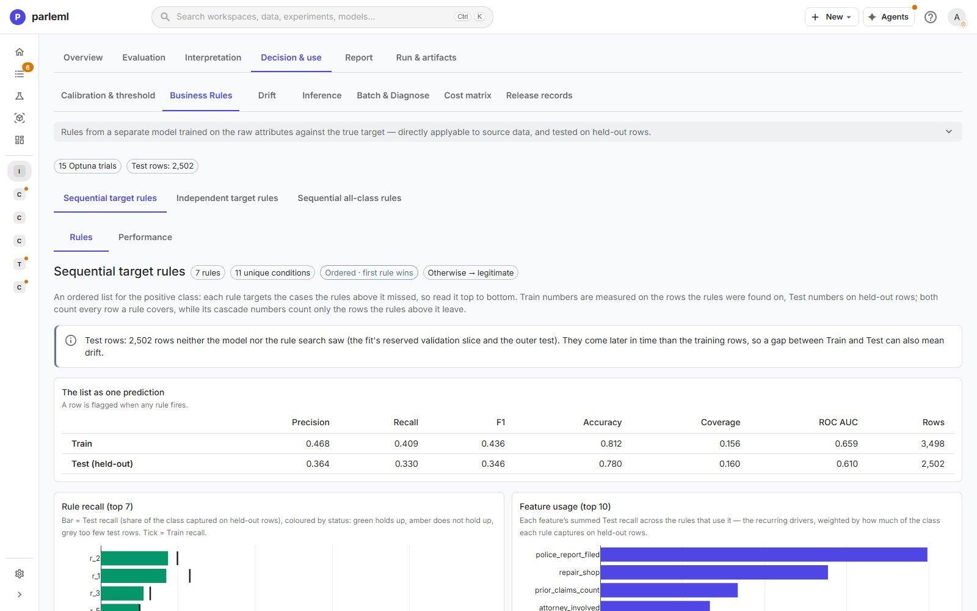Open the Run & artifacts tab

(426, 57)
